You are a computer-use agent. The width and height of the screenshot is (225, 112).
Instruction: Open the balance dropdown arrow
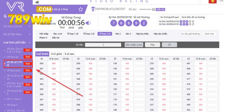pyautogui.click(x=153, y=10)
